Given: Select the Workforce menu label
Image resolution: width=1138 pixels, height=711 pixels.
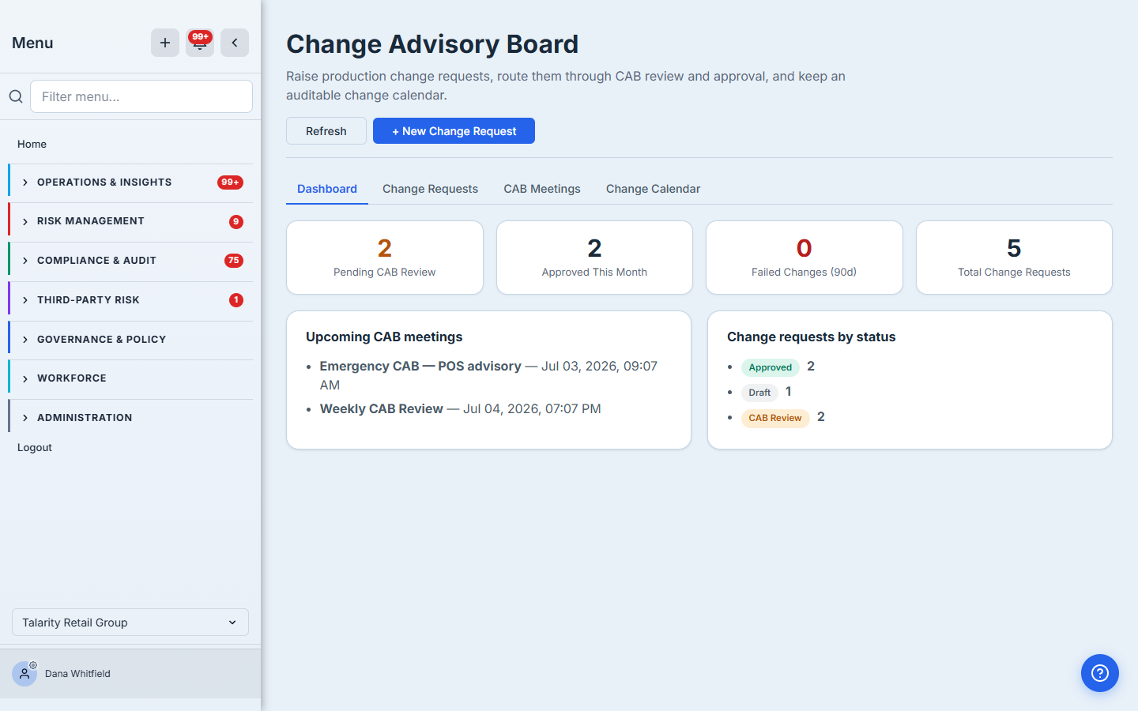Looking at the screenshot, I should 72,378.
